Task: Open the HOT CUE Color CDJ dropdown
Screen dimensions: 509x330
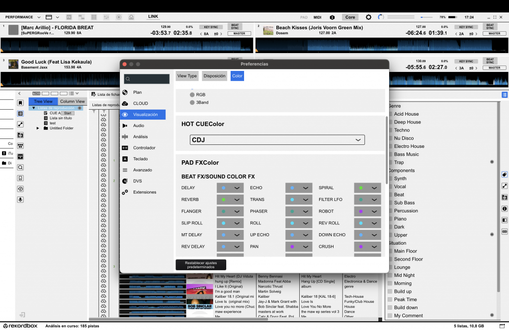Action: pyautogui.click(x=277, y=140)
